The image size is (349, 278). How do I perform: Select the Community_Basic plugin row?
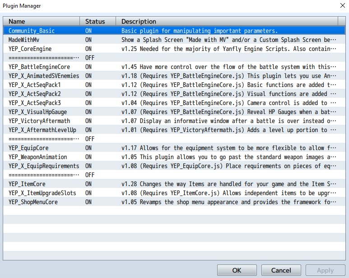[174, 31]
